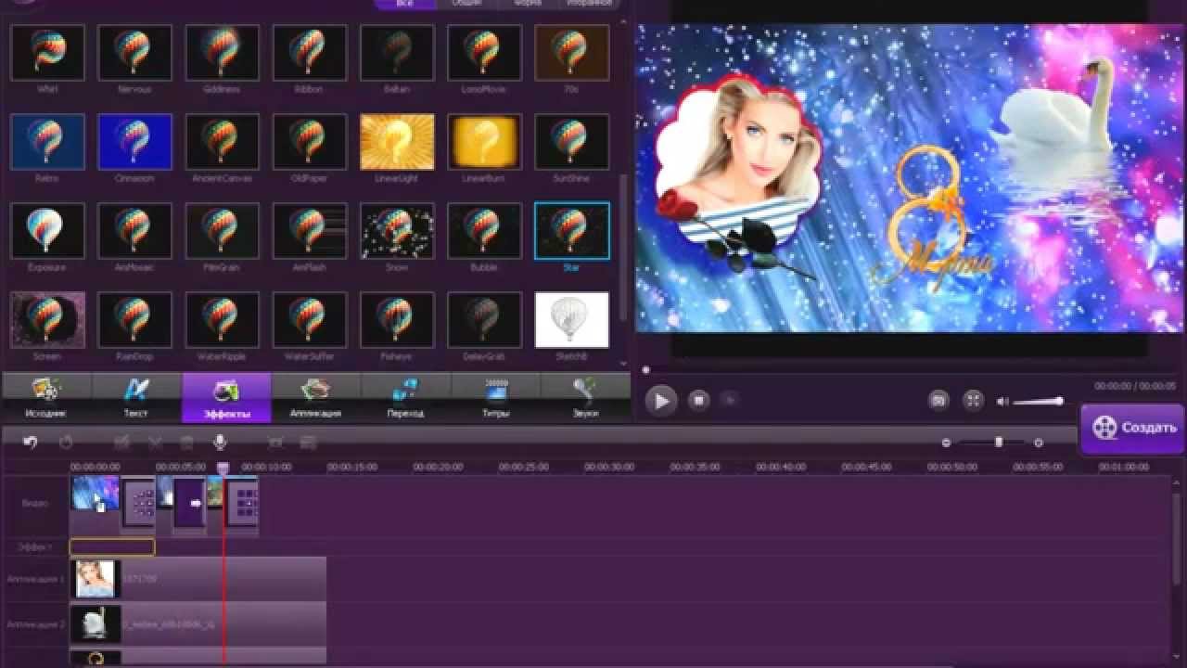Adjust the preview volume slider

point(1038,402)
